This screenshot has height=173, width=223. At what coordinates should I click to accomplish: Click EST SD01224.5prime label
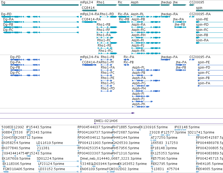(50, 159)
